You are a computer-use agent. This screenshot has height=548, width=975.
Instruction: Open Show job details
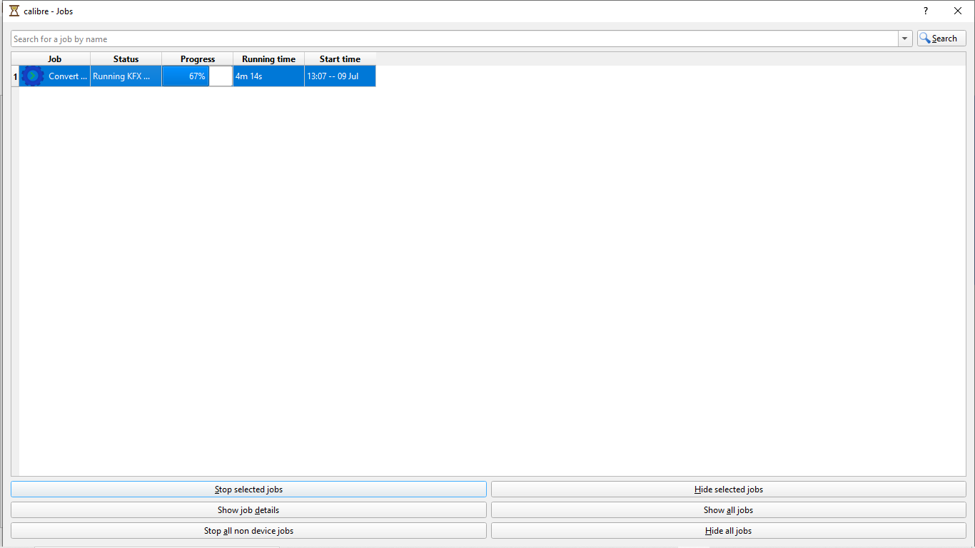[248, 510]
